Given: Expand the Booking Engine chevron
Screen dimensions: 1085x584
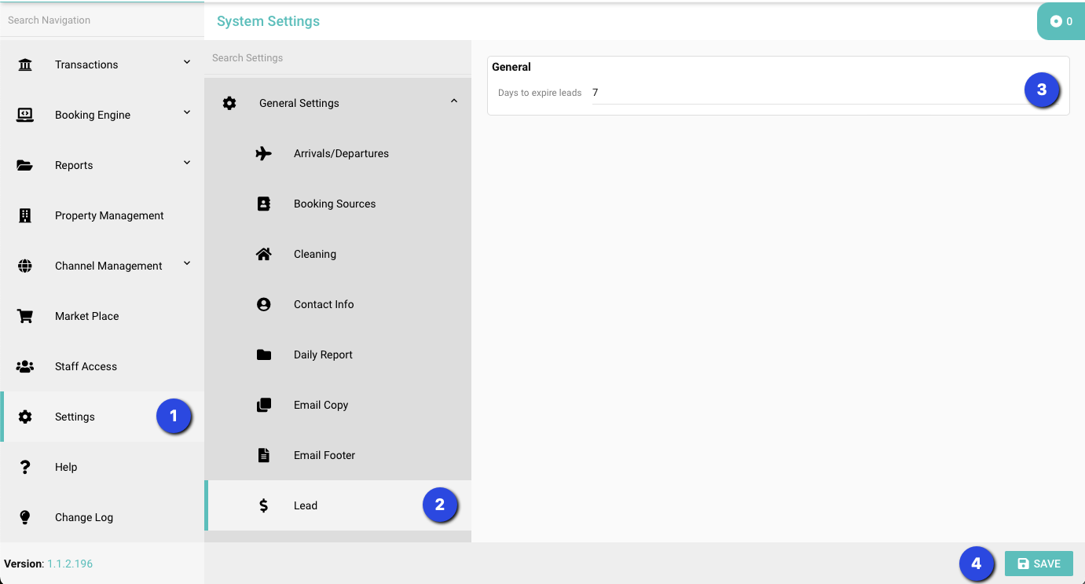Looking at the screenshot, I should click(187, 112).
